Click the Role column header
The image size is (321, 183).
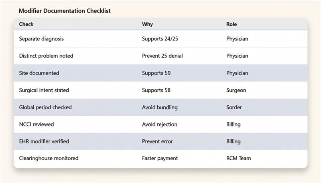pyautogui.click(x=232, y=24)
